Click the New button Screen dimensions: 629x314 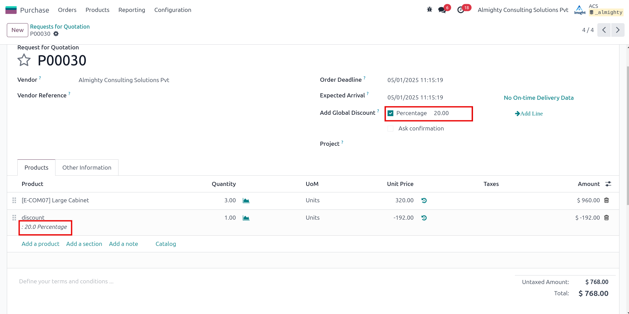[17, 30]
